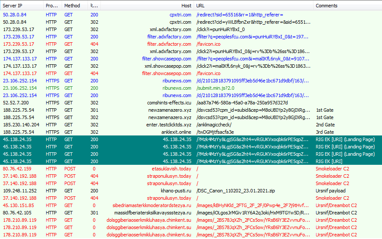The width and height of the screenshot is (382, 239).
Task: Click the Result code column header
Action: pyautogui.click(x=94, y=5)
